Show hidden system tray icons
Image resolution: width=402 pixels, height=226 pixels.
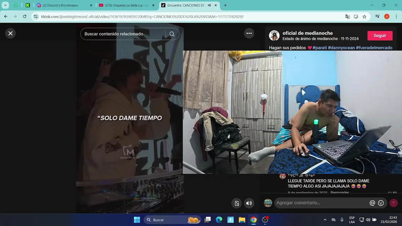tap(325, 220)
